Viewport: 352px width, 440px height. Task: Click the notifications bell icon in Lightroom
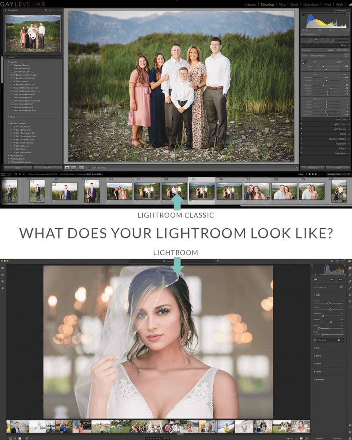[332, 260]
